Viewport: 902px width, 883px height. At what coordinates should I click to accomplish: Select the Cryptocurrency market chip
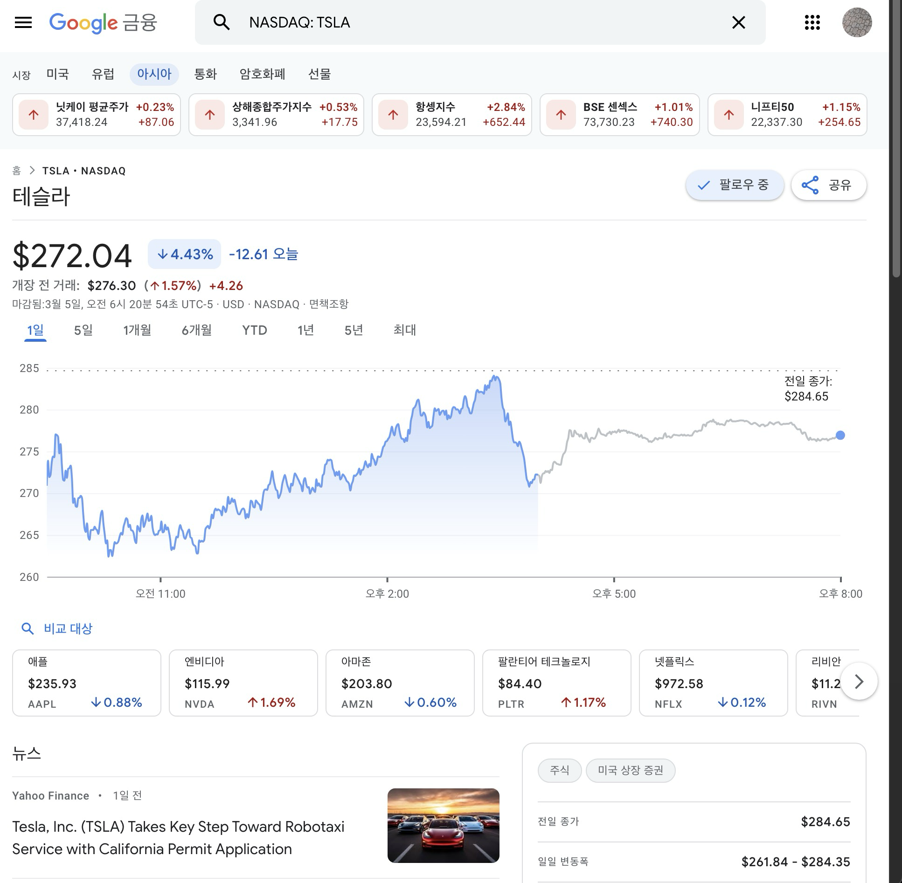pos(262,74)
